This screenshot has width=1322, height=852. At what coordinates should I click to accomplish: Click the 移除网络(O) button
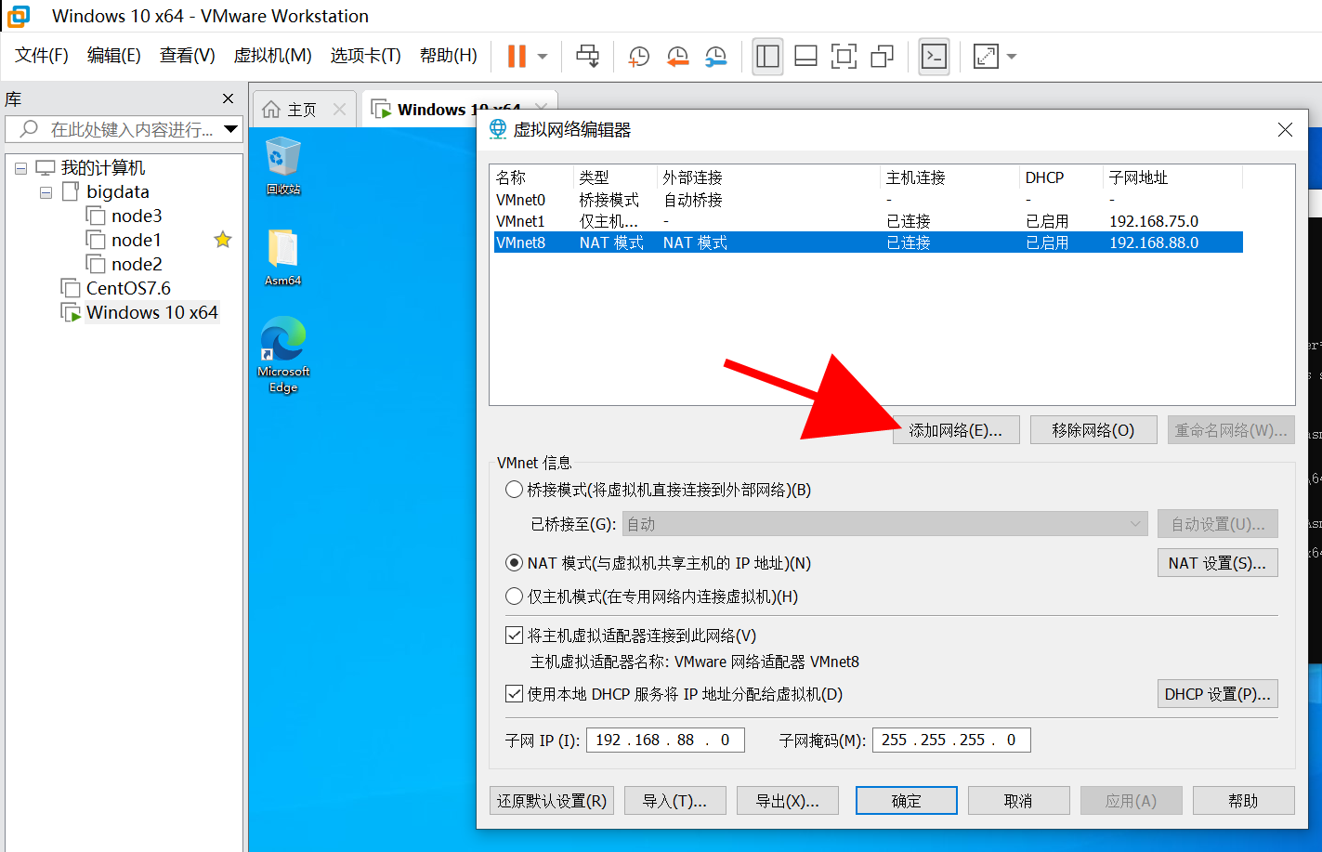pyautogui.click(x=1093, y=430)
